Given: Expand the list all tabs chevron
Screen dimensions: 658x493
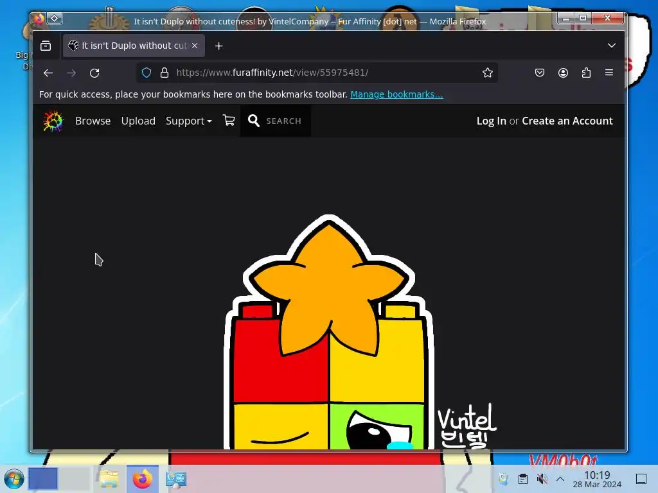Looking at the screenshot, I should (612, 46).
